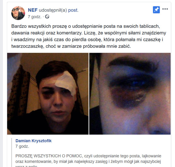The image size is (175, 167).
Task: Open NEF's profile picture
Action: pyautogui.click(x=18, y=13)
